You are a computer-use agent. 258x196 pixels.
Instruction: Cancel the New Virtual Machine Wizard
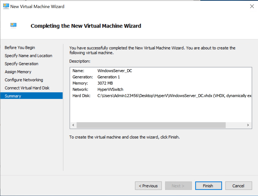(x=238, y=186)
